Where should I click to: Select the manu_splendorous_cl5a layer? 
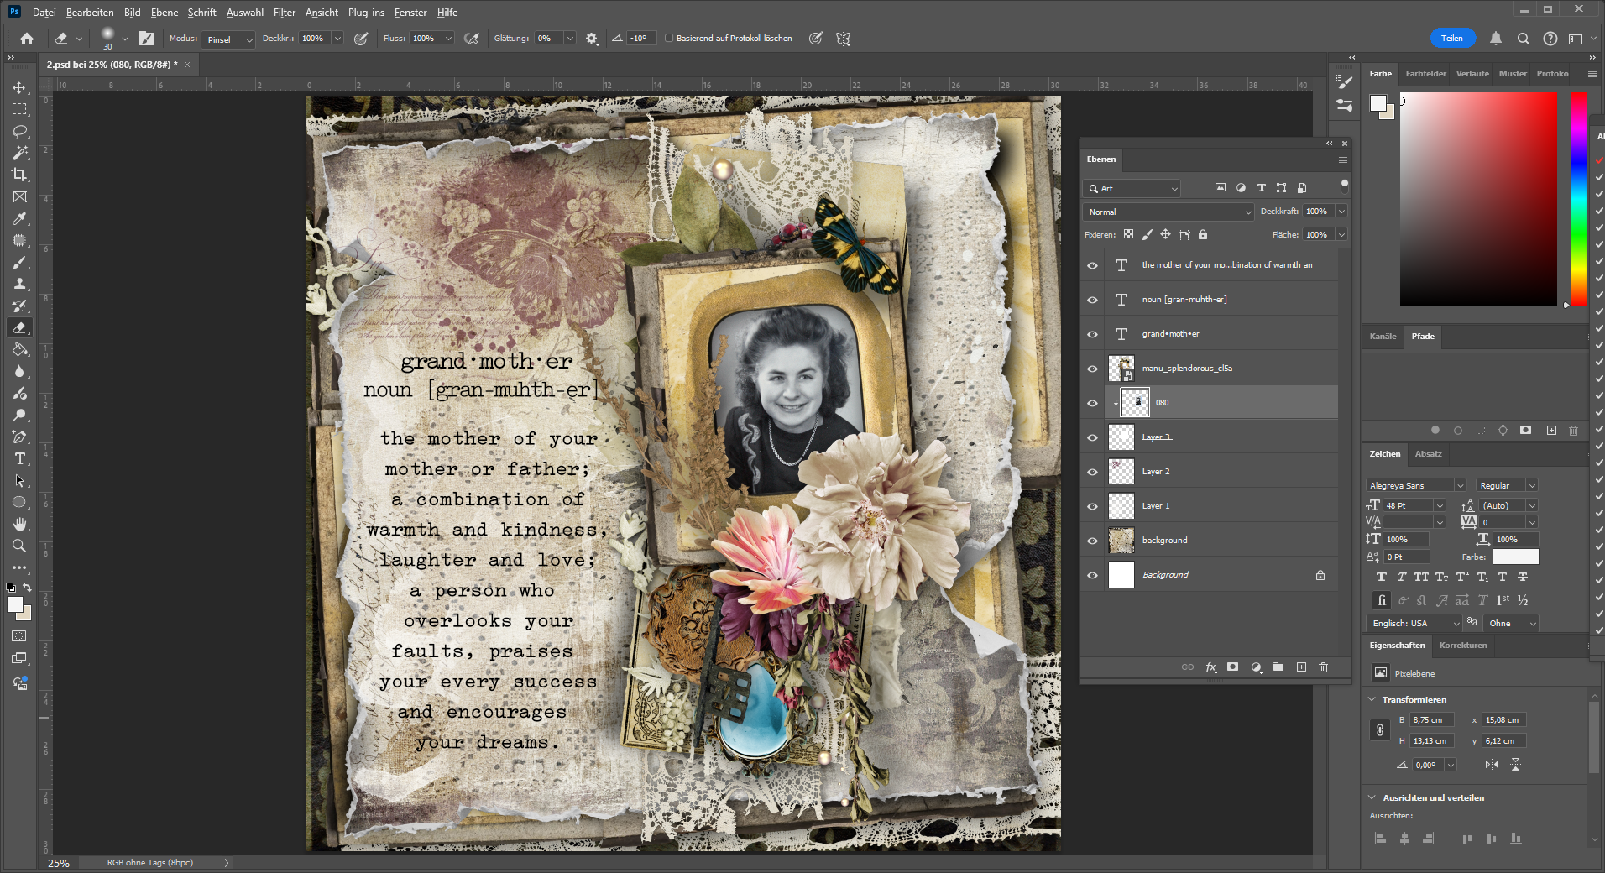(x=1187, y=369)
